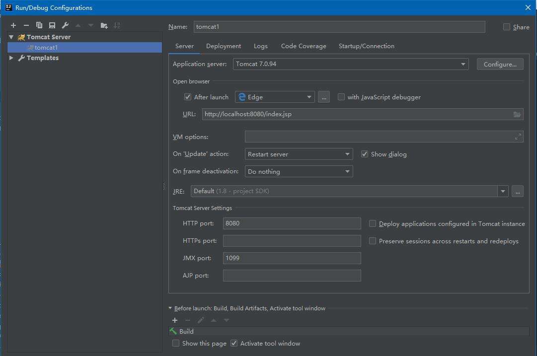Toggle the Show dialog checkbox
537x356 pixels.
coord(365,154)
